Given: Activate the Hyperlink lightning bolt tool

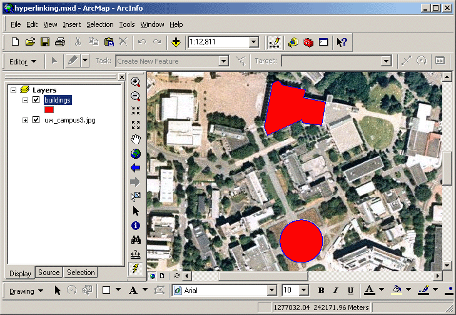Looking at the screenshot, I should coord(135,268).
